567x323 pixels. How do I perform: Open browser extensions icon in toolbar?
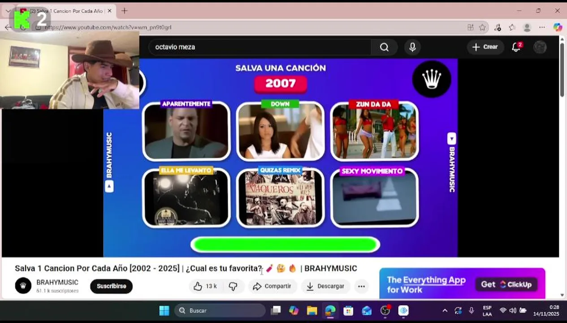click(498, 27)
